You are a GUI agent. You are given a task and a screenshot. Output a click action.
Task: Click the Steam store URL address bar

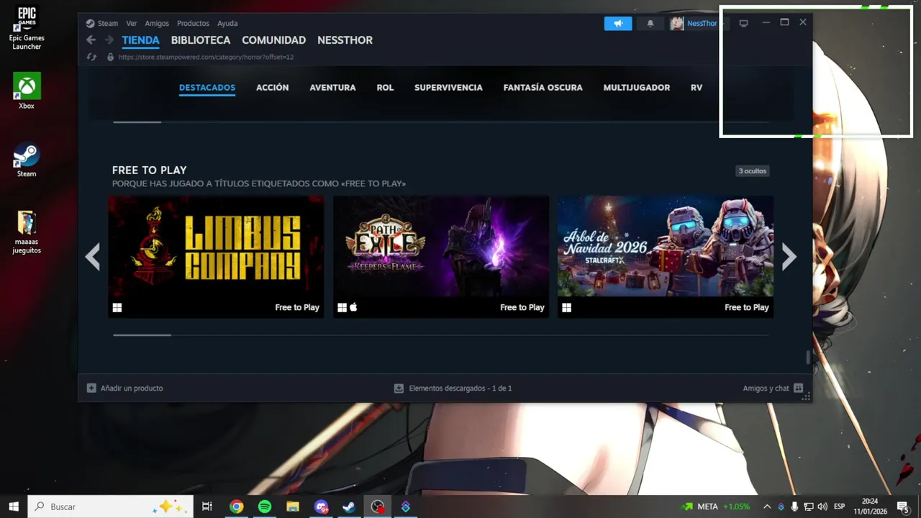point(206,57)
